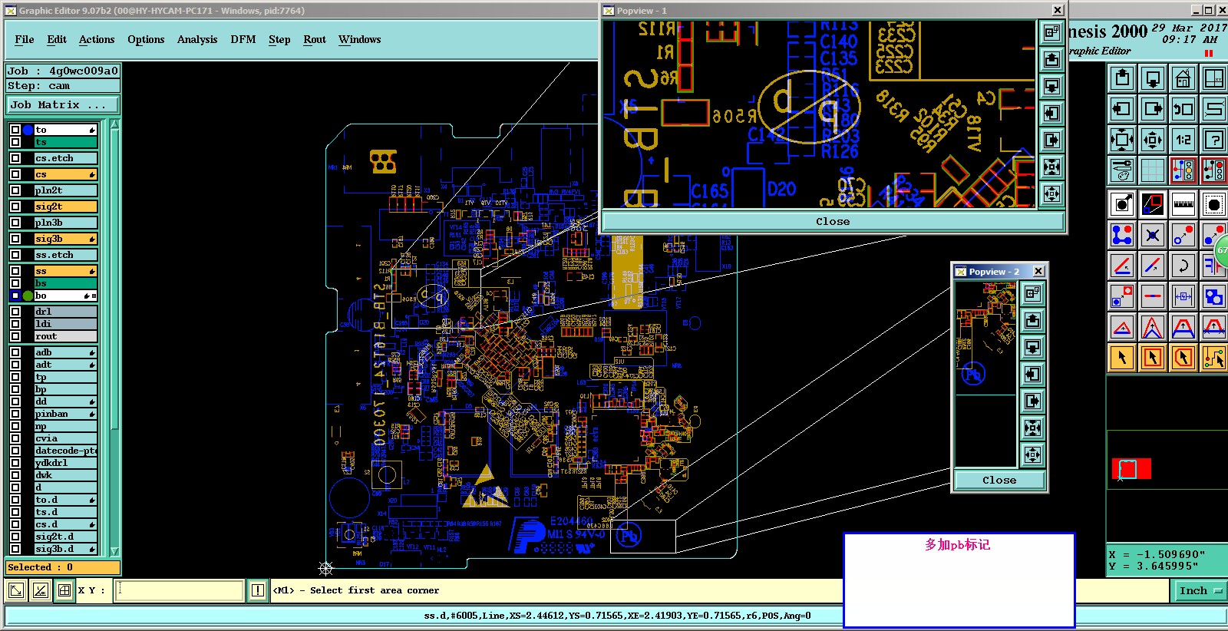The width and height of the screenshot is (1228, 631).
Task: Click the 1:2 zoom scale icon
Action: 1183,140
